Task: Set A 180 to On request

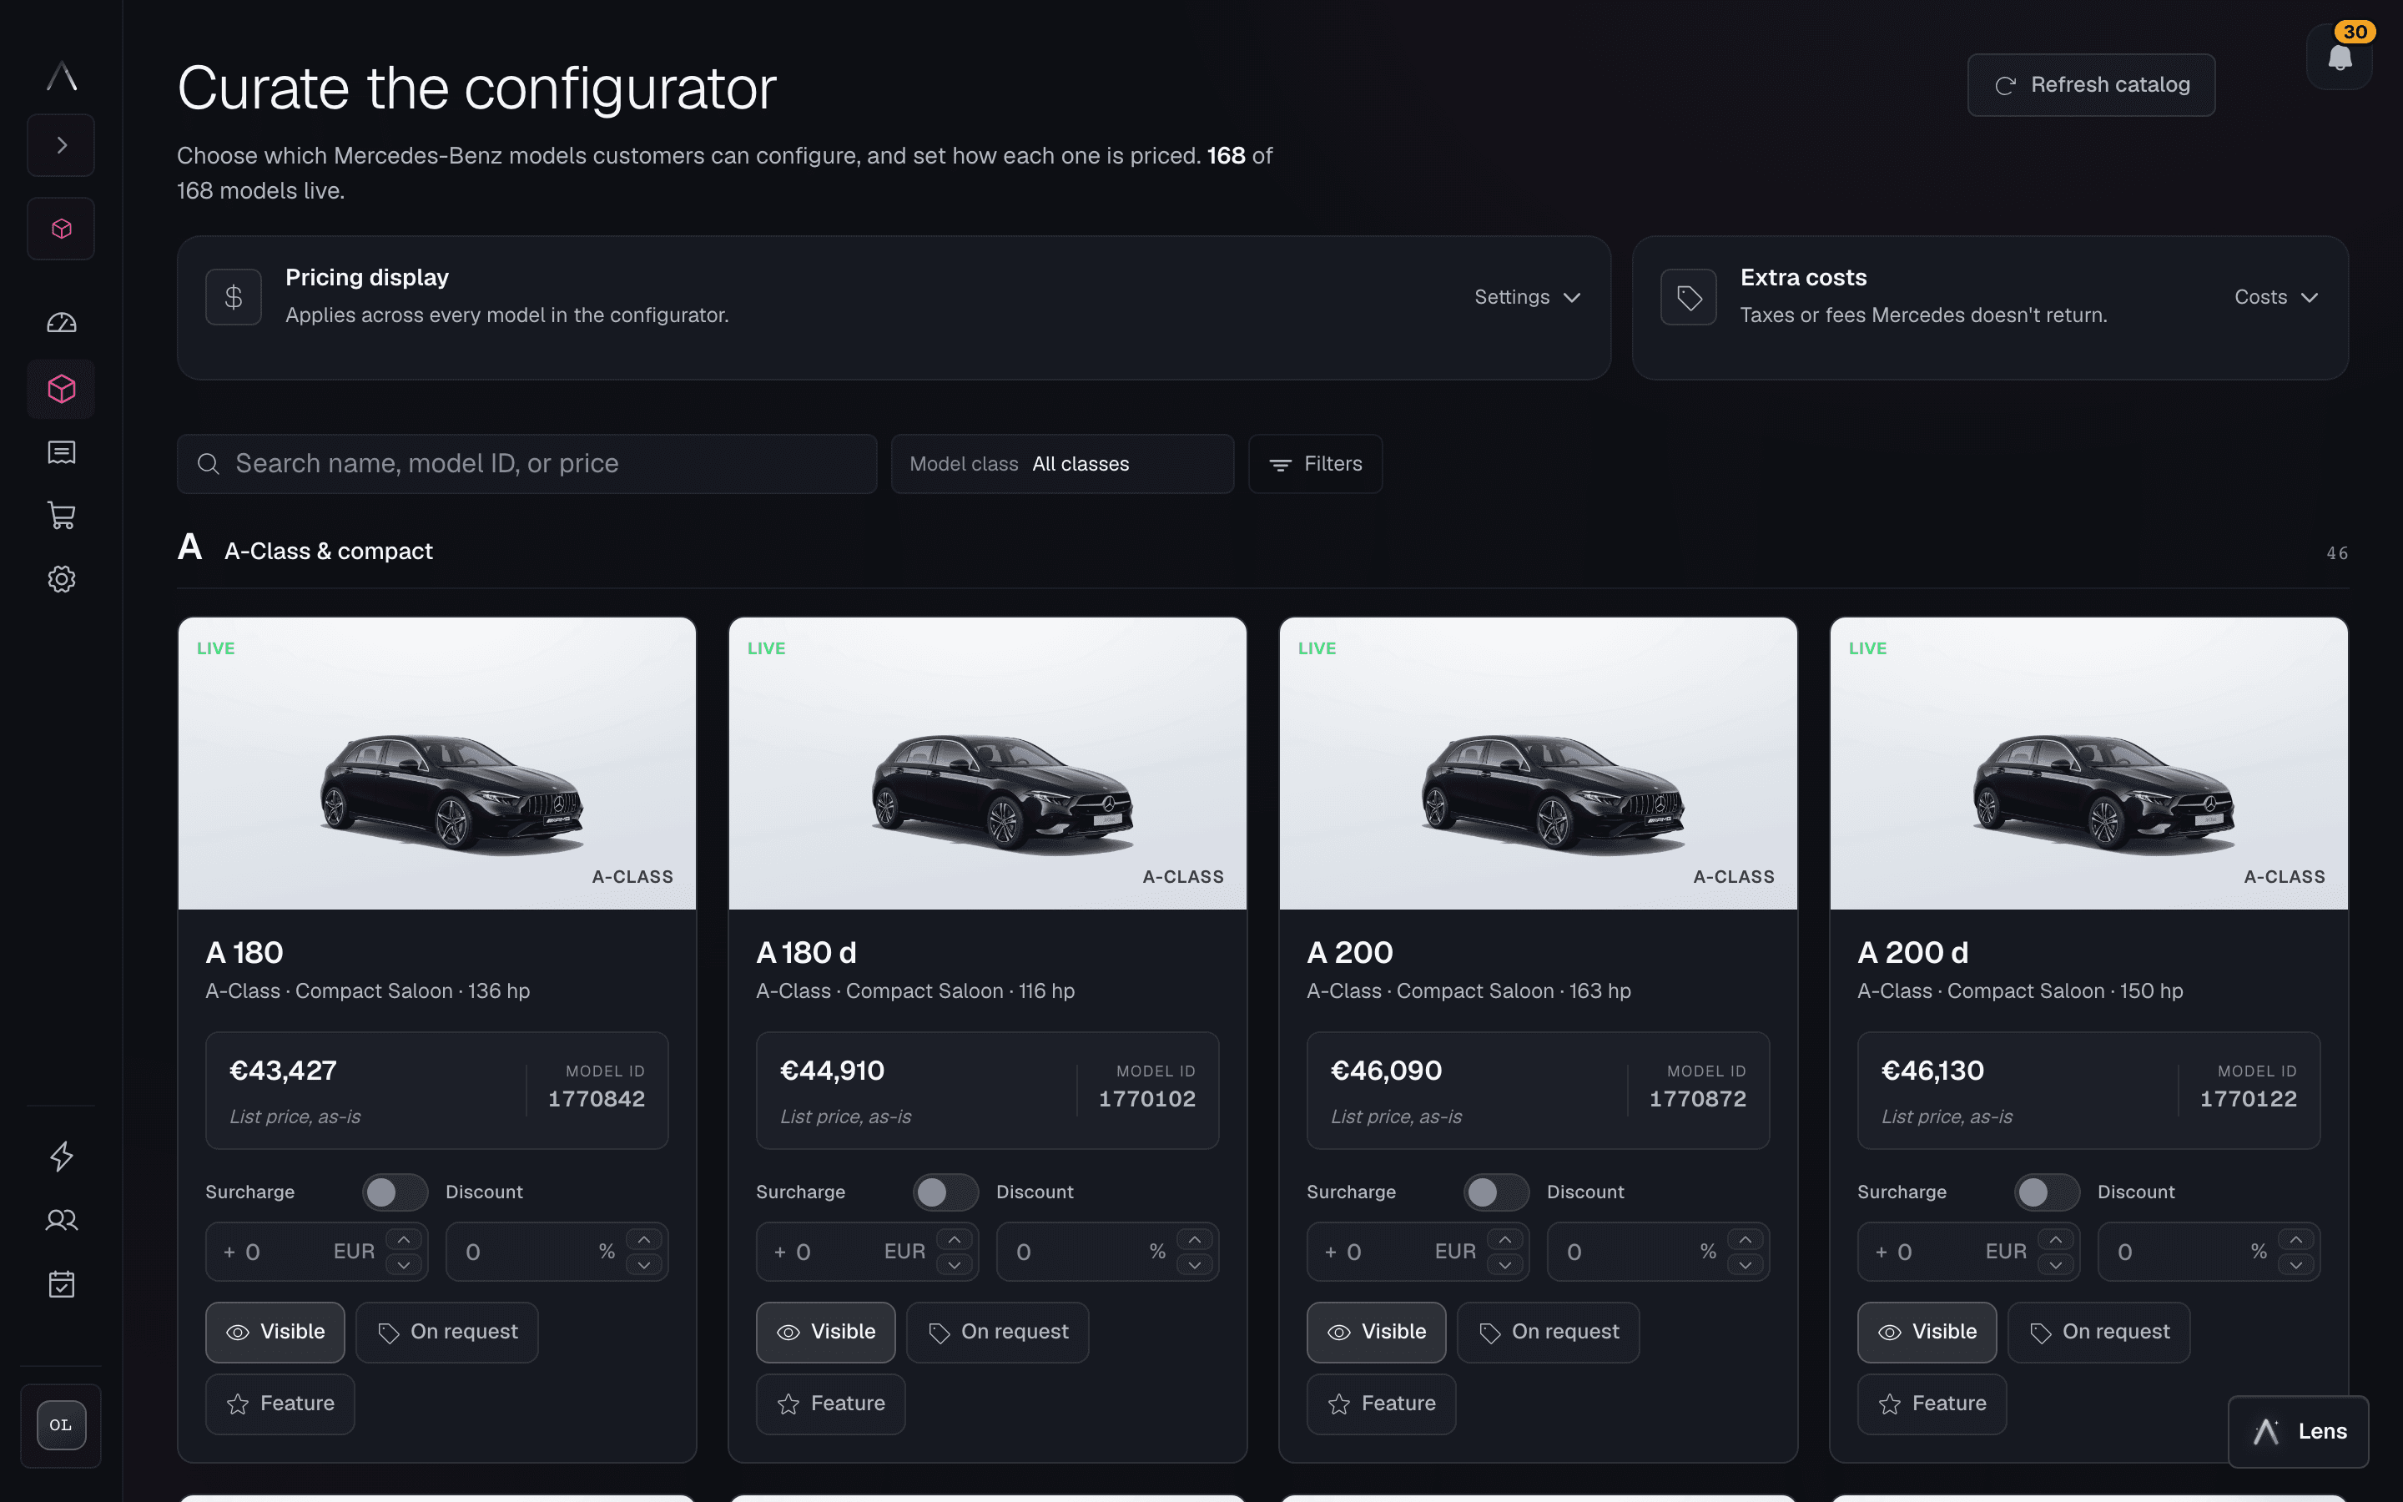Action: (447, 1332)
